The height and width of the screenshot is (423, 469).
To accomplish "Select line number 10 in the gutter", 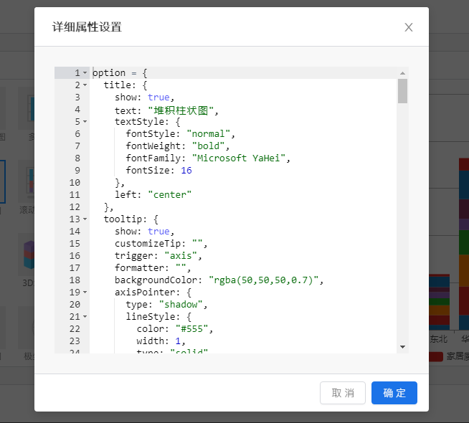I will tap(75, 183).
